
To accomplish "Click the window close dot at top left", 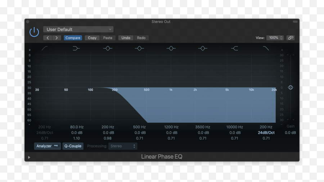I will pyautogui.click(x=28, y=22).
